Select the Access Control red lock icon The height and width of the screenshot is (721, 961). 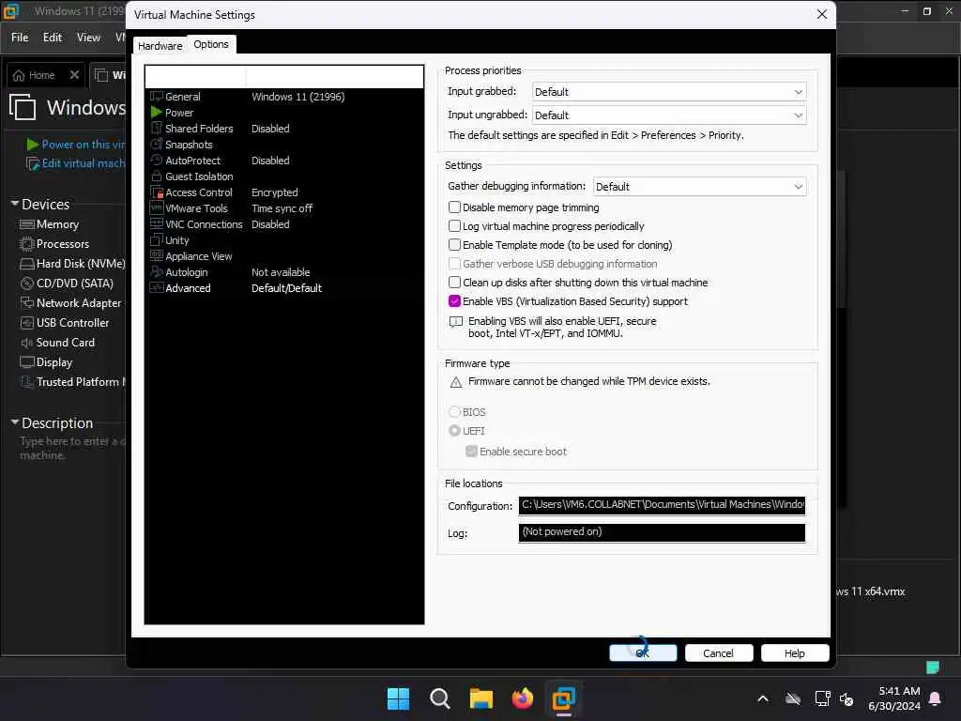(157, 192)
